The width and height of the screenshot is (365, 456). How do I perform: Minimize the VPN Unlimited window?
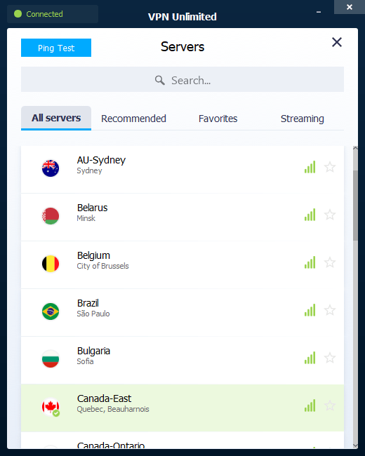pos(319,12)
